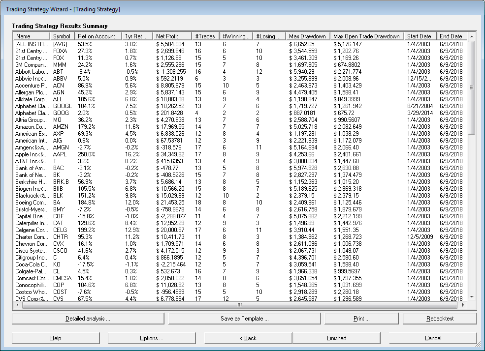Click Finished to complete wizard

336,338
